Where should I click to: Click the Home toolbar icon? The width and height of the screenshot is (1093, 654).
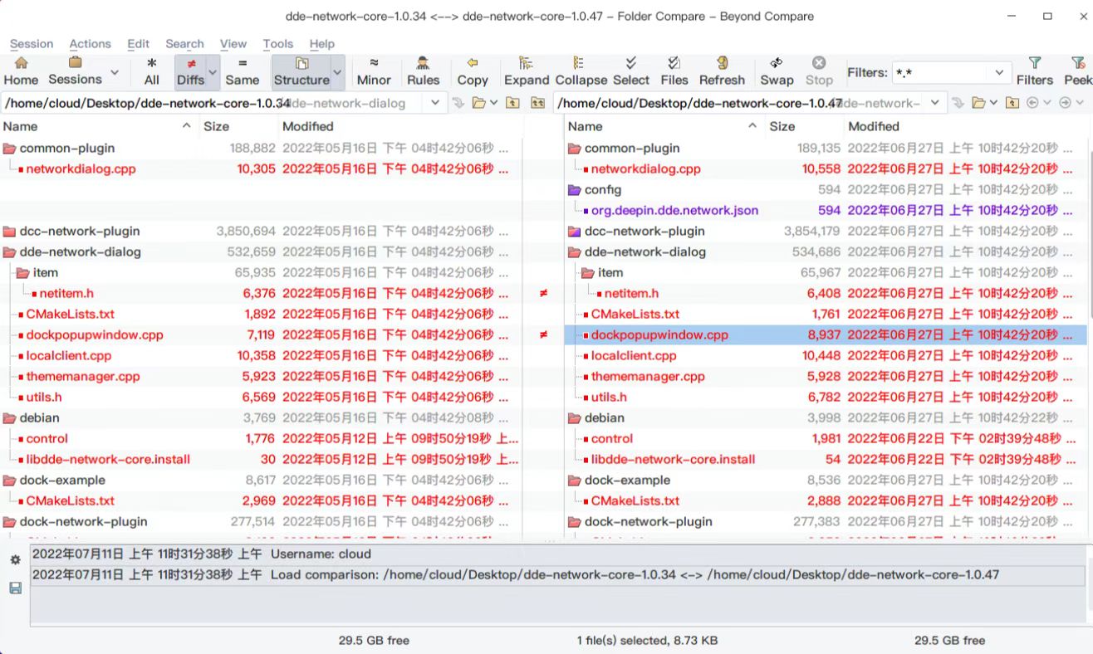(21, 71)
